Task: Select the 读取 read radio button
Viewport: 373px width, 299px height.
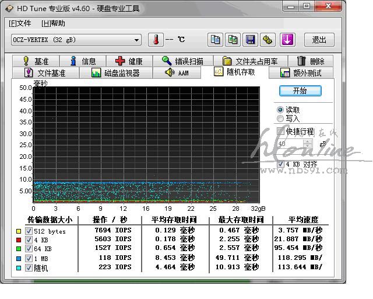Action: click(x=280, y=110)
